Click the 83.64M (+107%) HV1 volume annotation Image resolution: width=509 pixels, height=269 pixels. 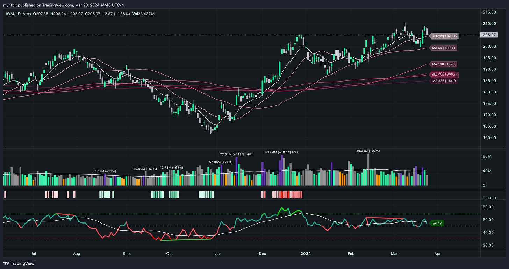[x=282, y=152]
